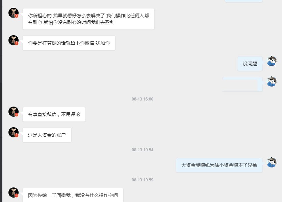Click the '因为你给一千回撤我' message bubble
This screenshot has height=202, width=282.
coord(73,195)
